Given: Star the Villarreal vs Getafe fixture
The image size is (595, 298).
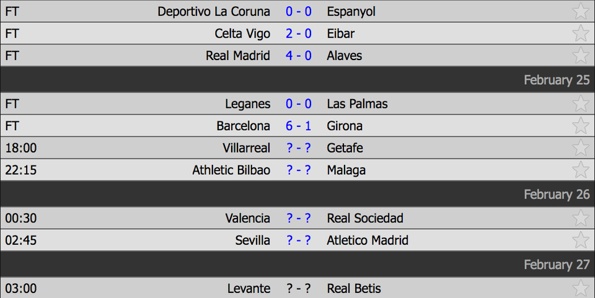Looking at the screenshot, I should (580, 148).
